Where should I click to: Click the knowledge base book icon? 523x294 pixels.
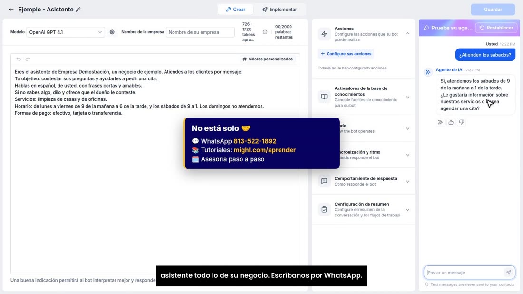[x=324, y=97]
